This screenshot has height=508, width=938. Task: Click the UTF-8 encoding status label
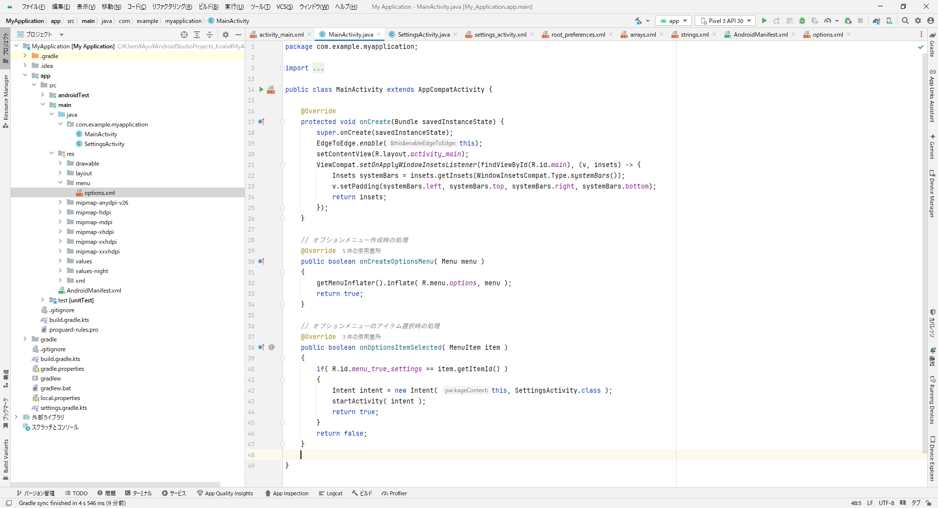[x=886, y=503]
